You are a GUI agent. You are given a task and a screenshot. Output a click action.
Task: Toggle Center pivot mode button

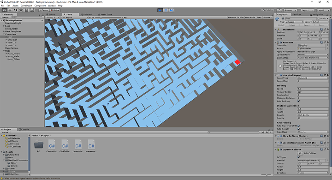44,10
